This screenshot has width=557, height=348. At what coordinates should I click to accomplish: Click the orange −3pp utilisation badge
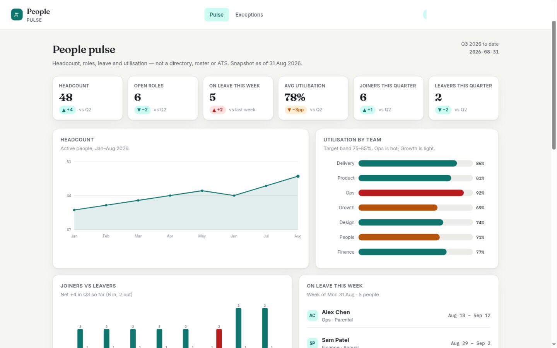point(296,110)
